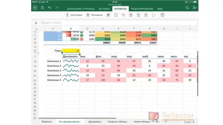Screen dimensions: 223x125
Task: Select column A header
Action: 53,28
